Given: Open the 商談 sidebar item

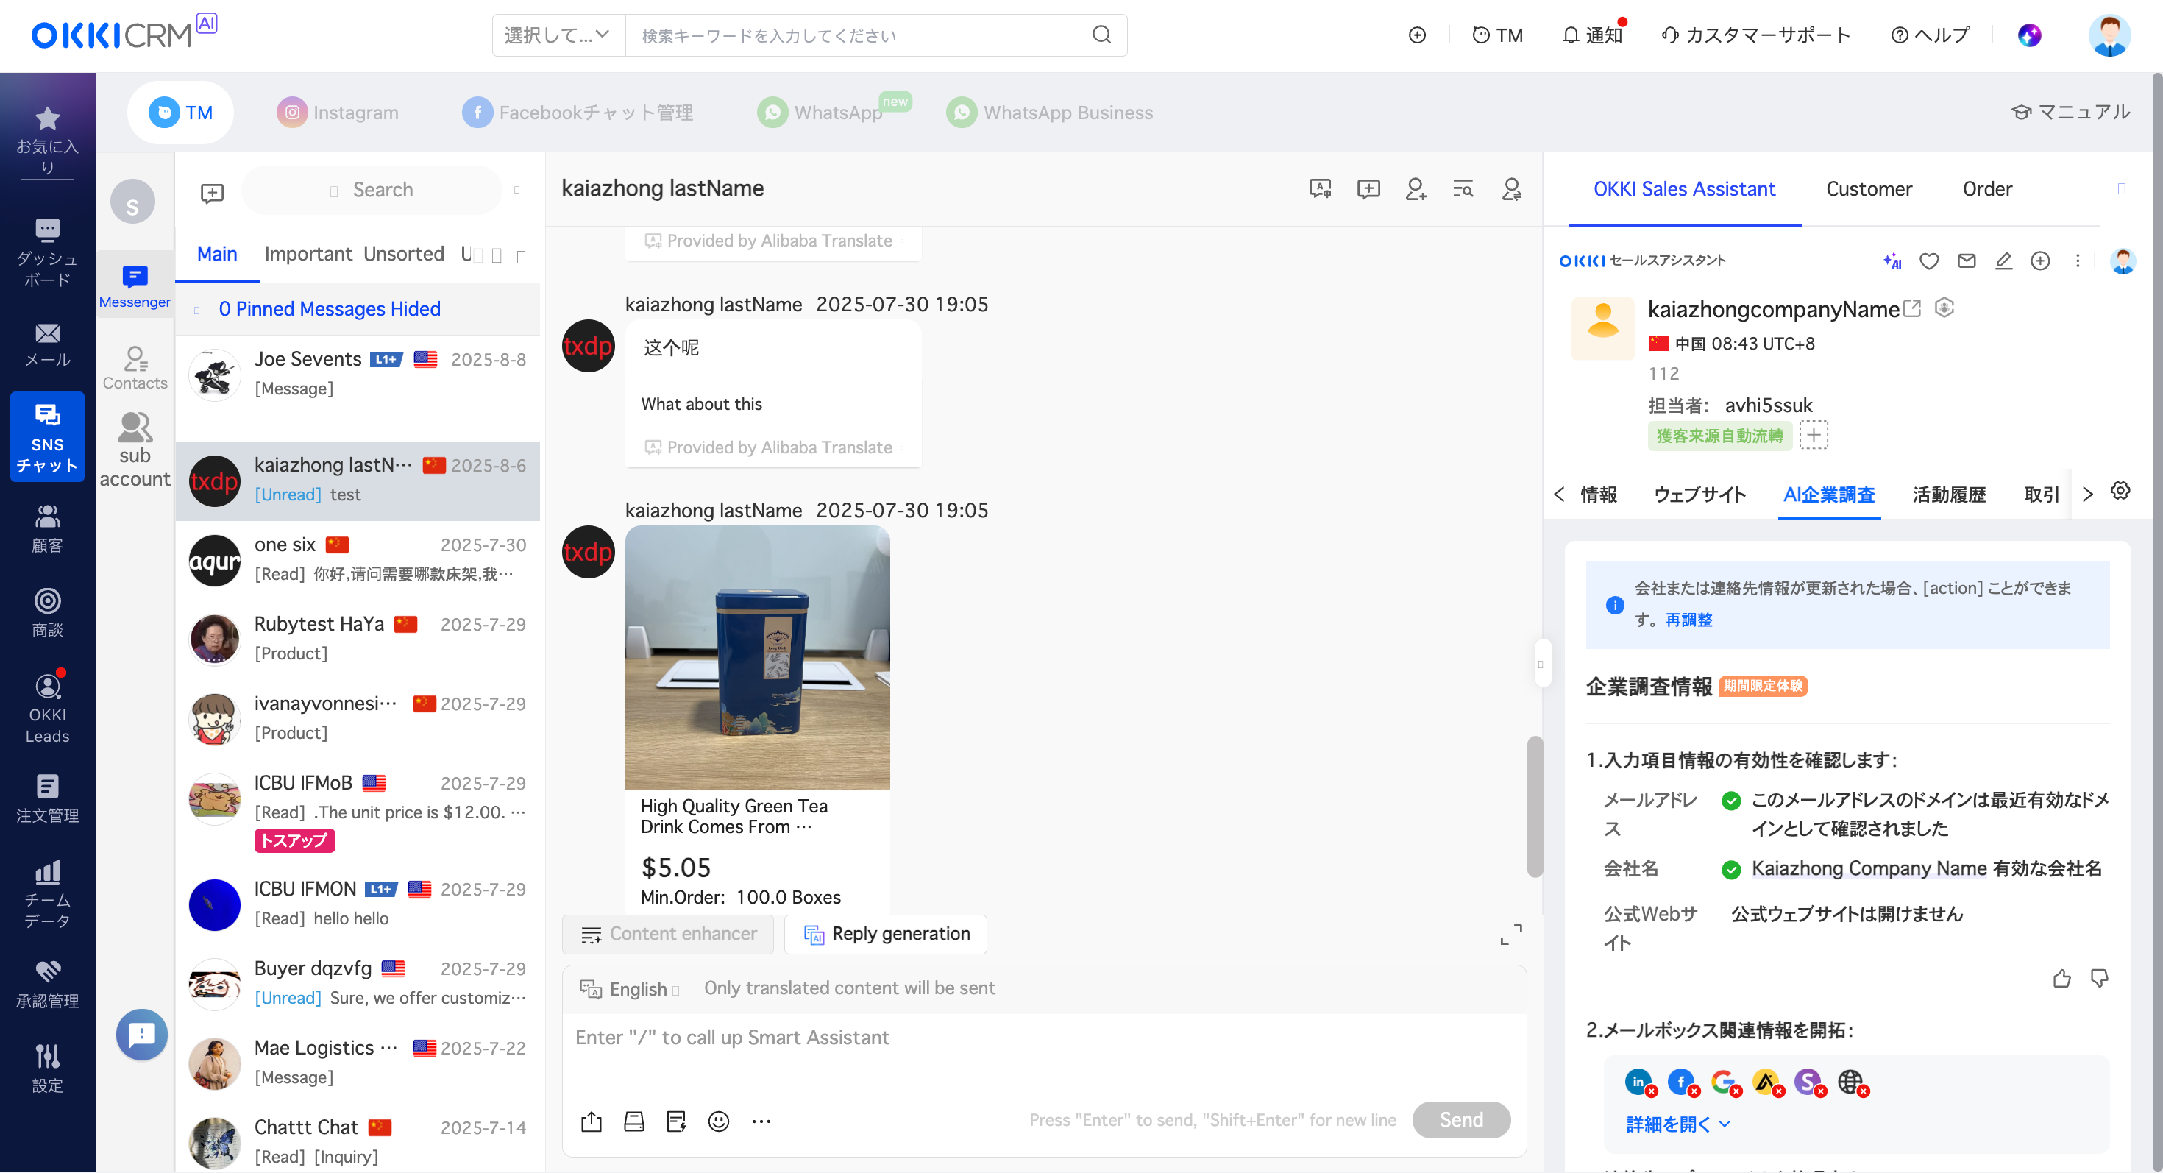Looking at the screenshot, I should tap(47, 613).
